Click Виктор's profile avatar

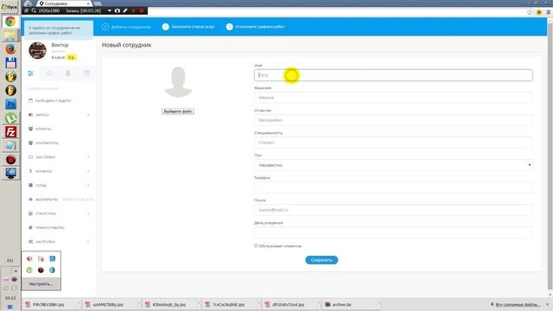[38, 50]
